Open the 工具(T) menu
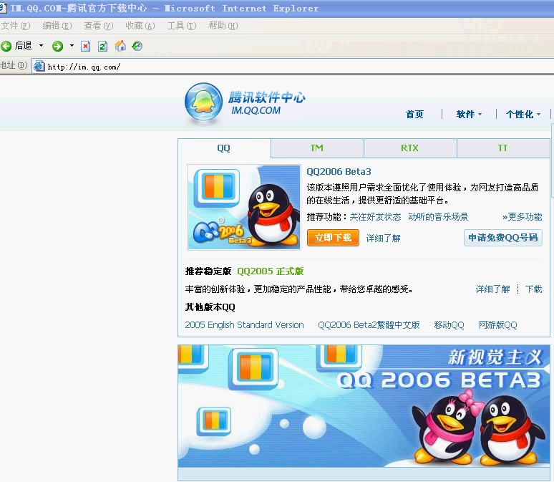This screenshot has width=554, height=482. pos(182,26)
